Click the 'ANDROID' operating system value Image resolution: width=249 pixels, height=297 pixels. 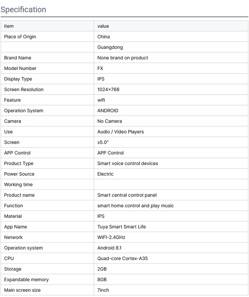coord(108,111)
